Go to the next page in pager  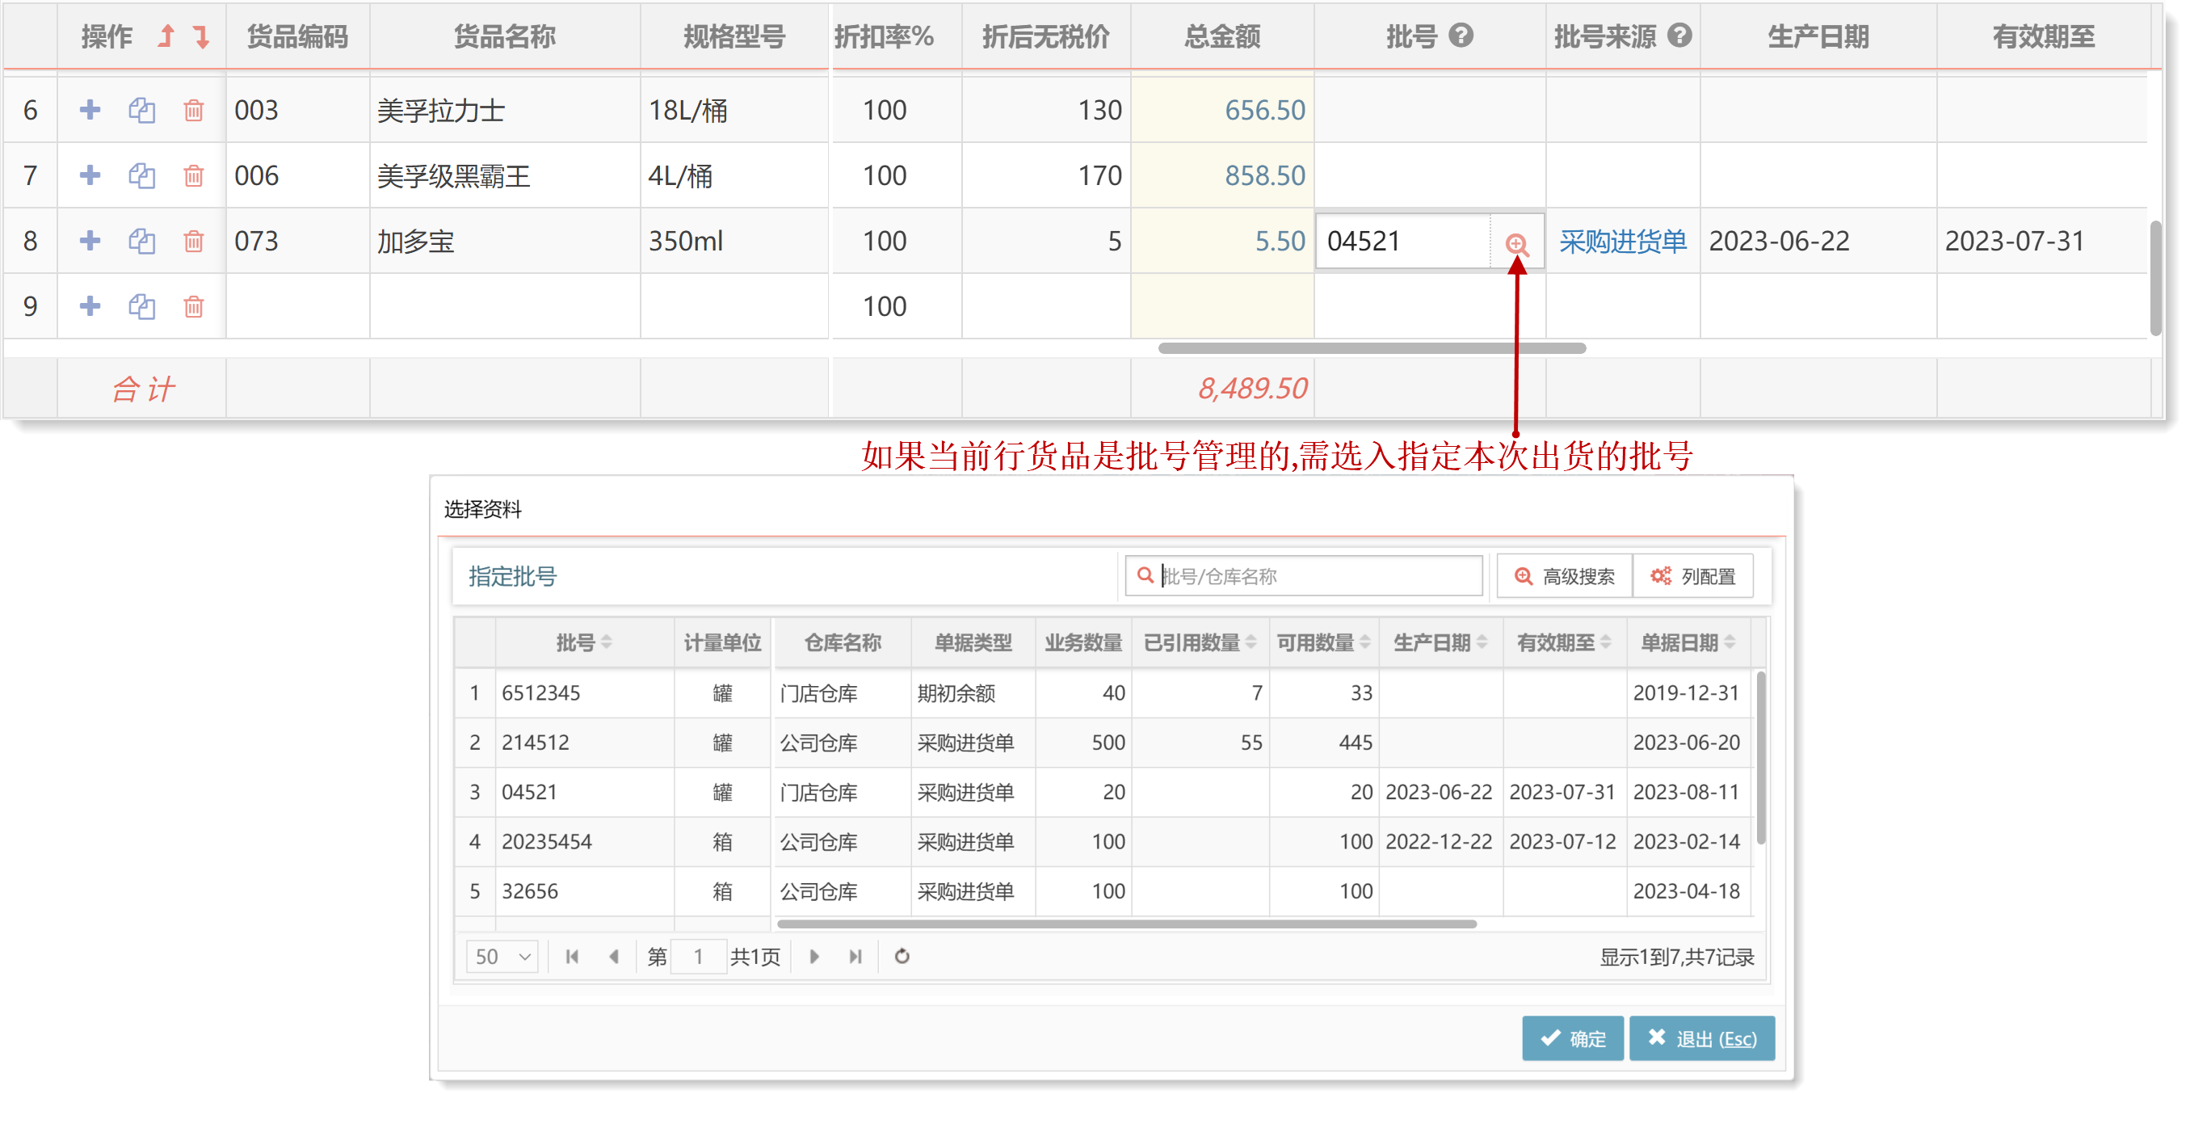tap(813, 956)
